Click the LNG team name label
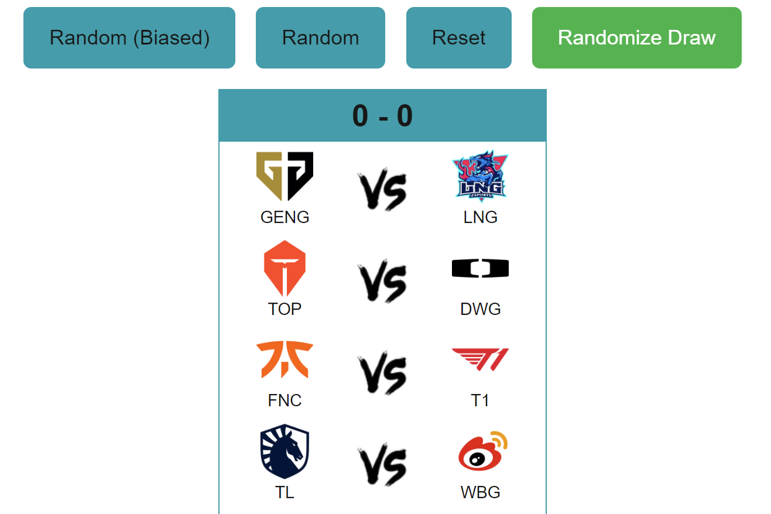 481,217
